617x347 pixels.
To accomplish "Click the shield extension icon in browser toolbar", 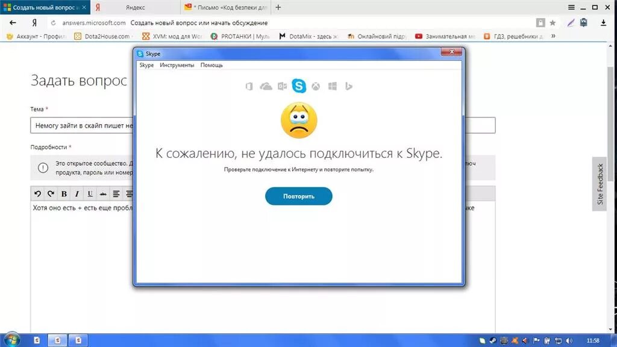I will tap(583, 23).
